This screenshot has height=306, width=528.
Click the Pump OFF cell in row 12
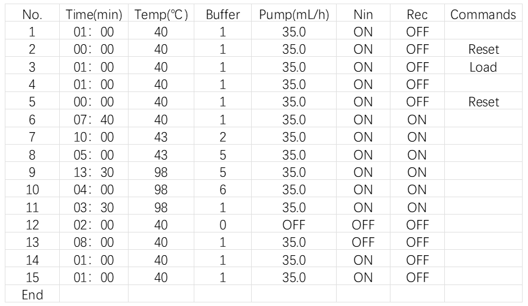[x=293, y=225]
